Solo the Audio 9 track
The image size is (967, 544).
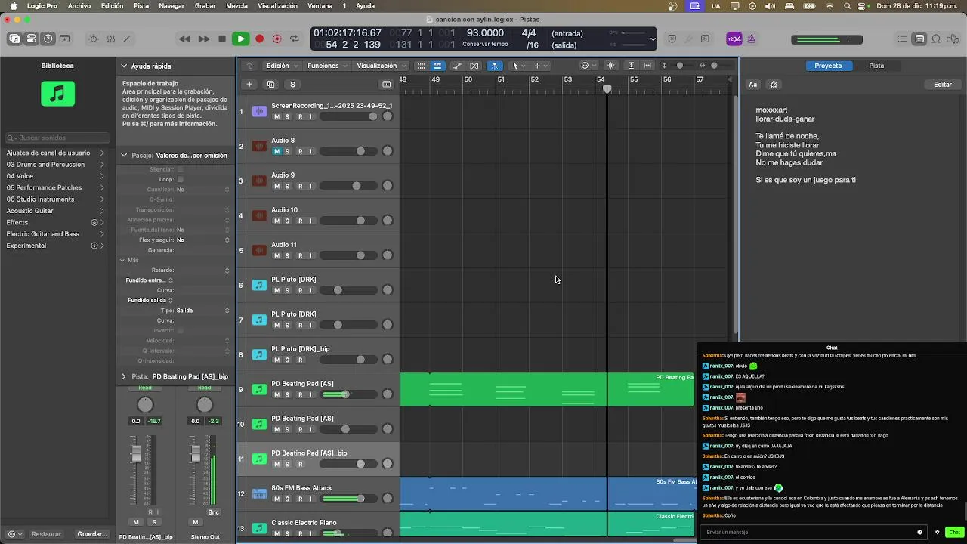pyautogui.click(x=287, y=186)
